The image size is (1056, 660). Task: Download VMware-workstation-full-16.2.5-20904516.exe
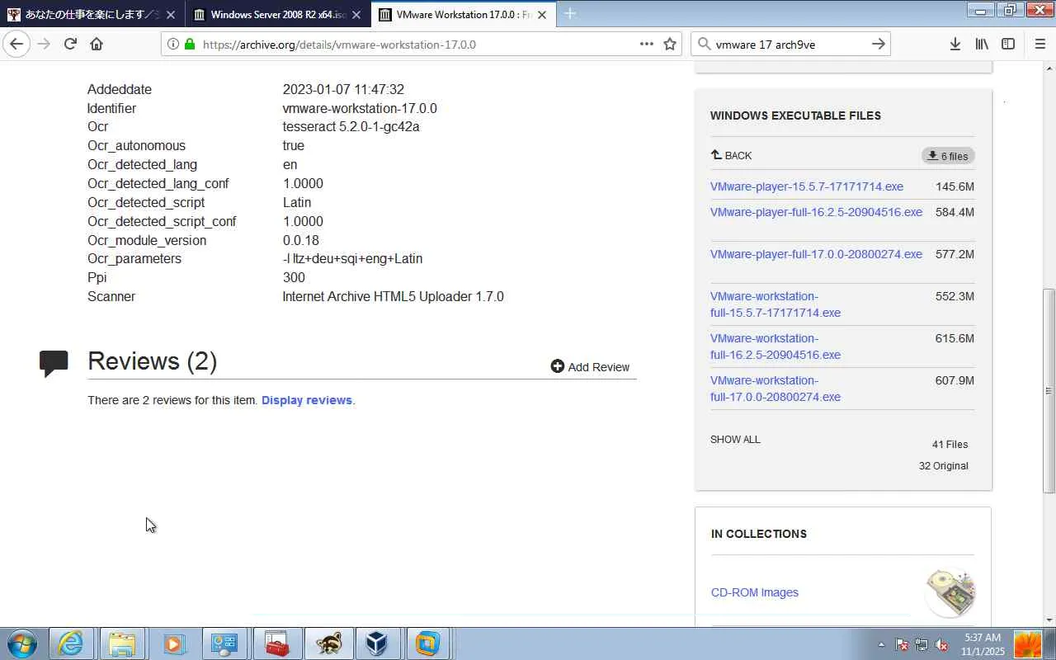click(x=775, y=346)
